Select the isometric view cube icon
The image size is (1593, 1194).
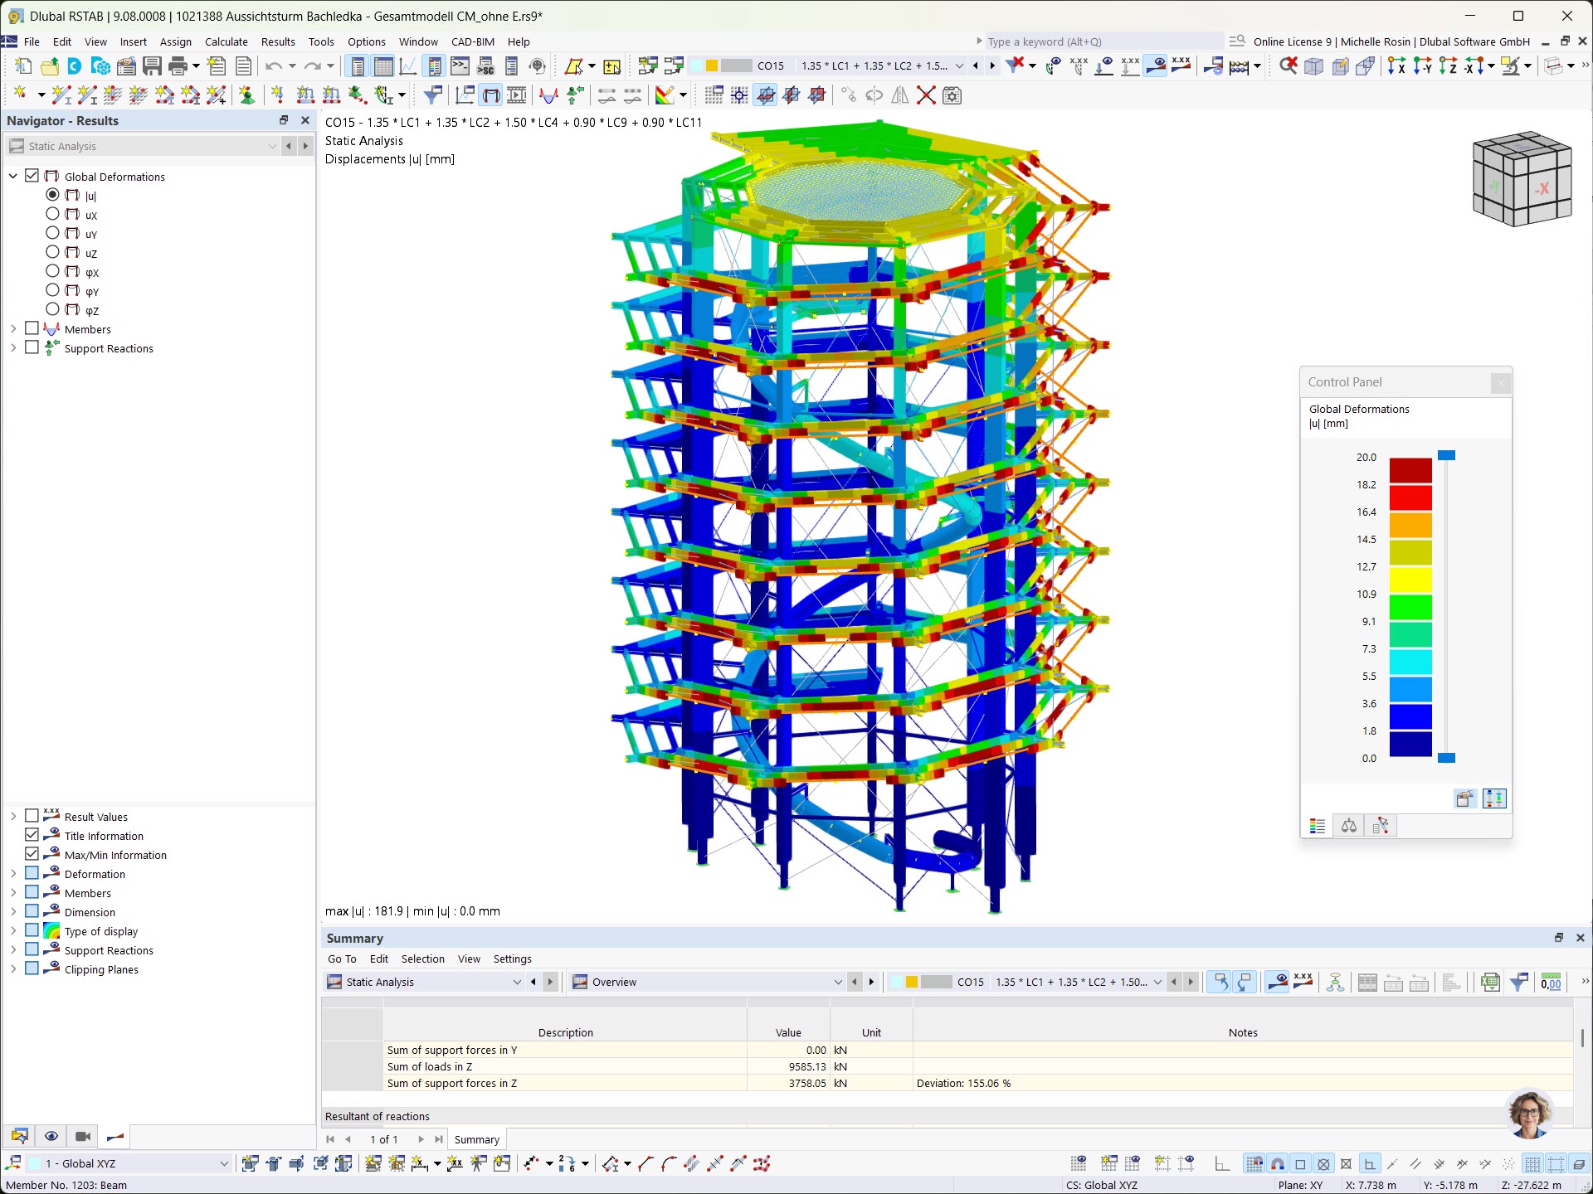pos(1522,178)
